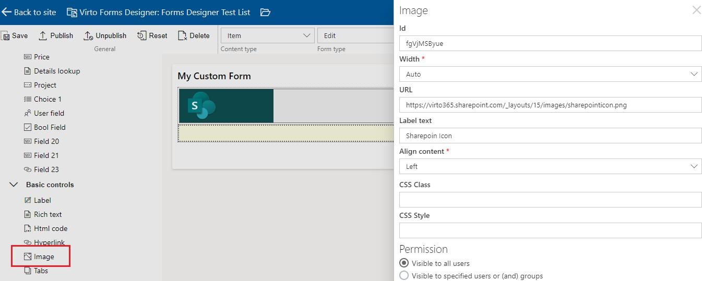Select Visible to specified users or groups
702x281 pixels.
pyautogui.click(x=404, y=276)
